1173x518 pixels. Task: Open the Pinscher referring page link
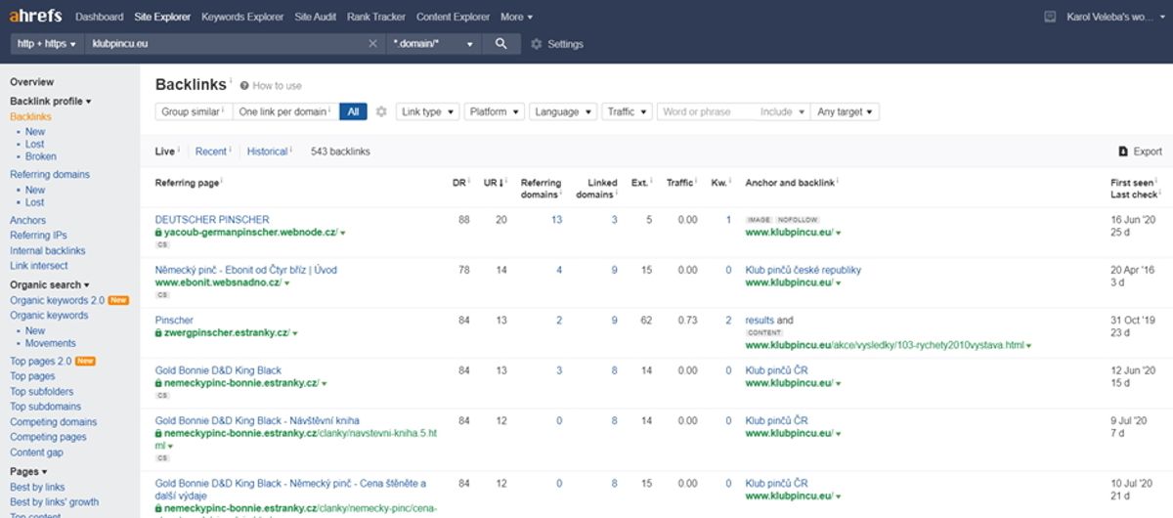tap(174, 321)
